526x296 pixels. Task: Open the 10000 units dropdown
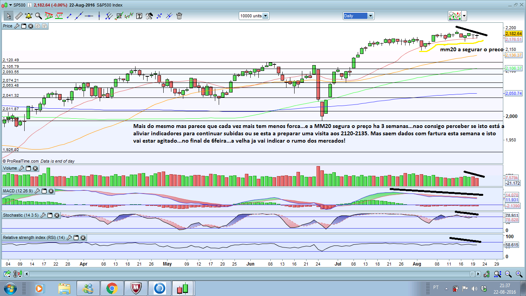[x=254, y=16]
